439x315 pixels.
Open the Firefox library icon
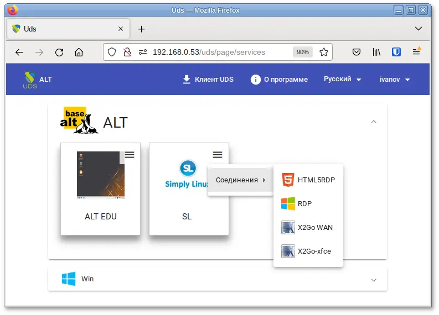[x=376, y=52]
